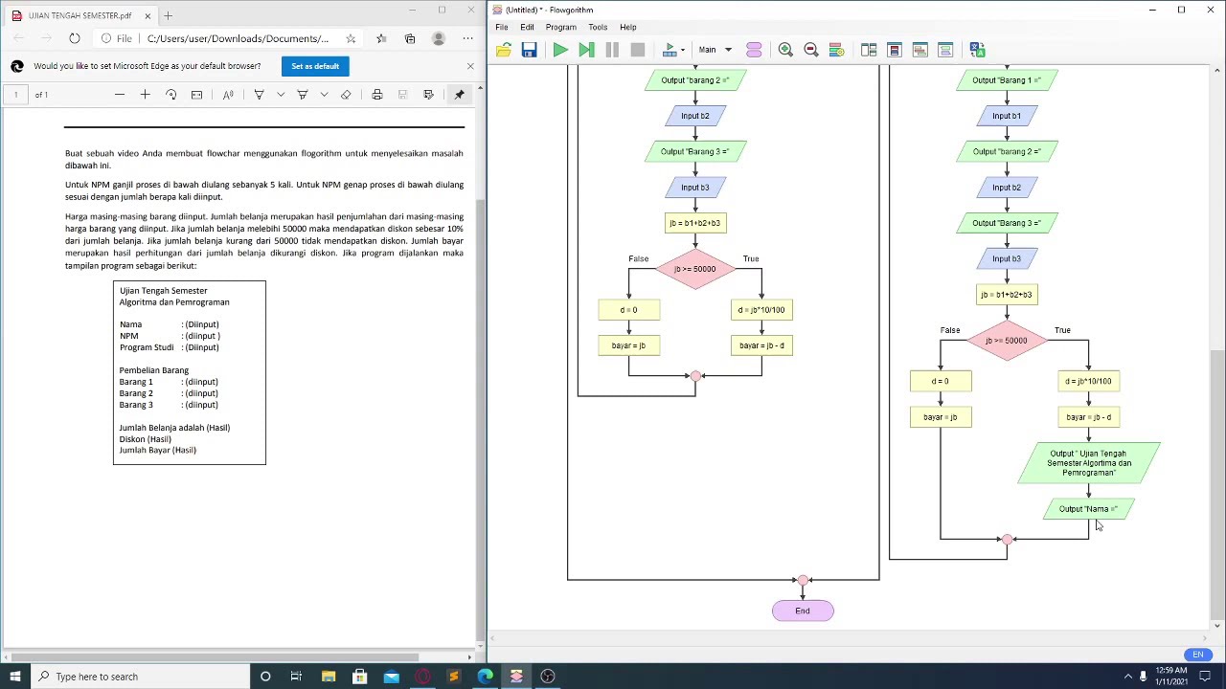
Task: Rotate the PDF page
Action: [x=170, y=95]
